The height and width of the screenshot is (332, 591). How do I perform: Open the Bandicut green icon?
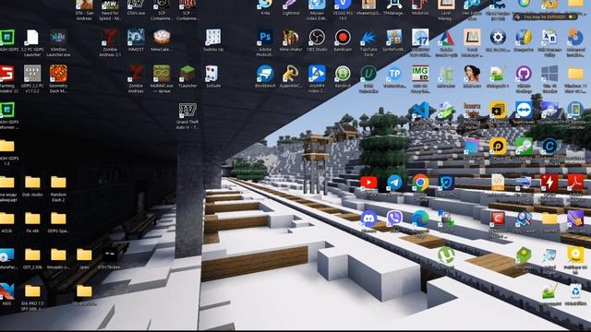point(343,74)
